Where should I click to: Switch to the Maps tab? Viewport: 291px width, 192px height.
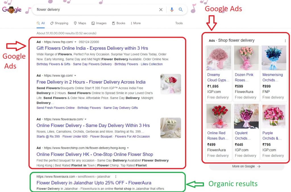coord(80,23)
